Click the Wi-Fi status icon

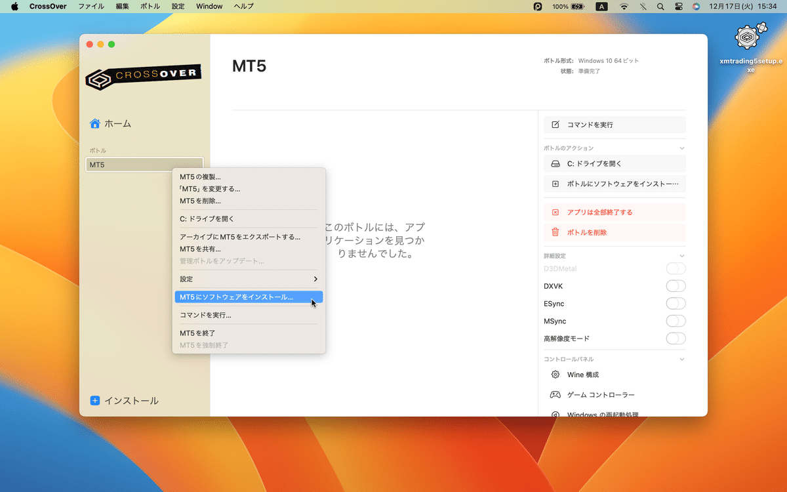624,7
